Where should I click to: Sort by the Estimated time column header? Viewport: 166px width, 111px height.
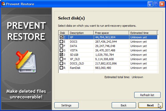[x=143, y=33]
